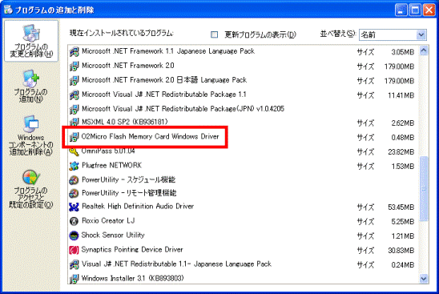
Task: Open プログラムの変更と削除 sidebar icon
Action: 31,41
